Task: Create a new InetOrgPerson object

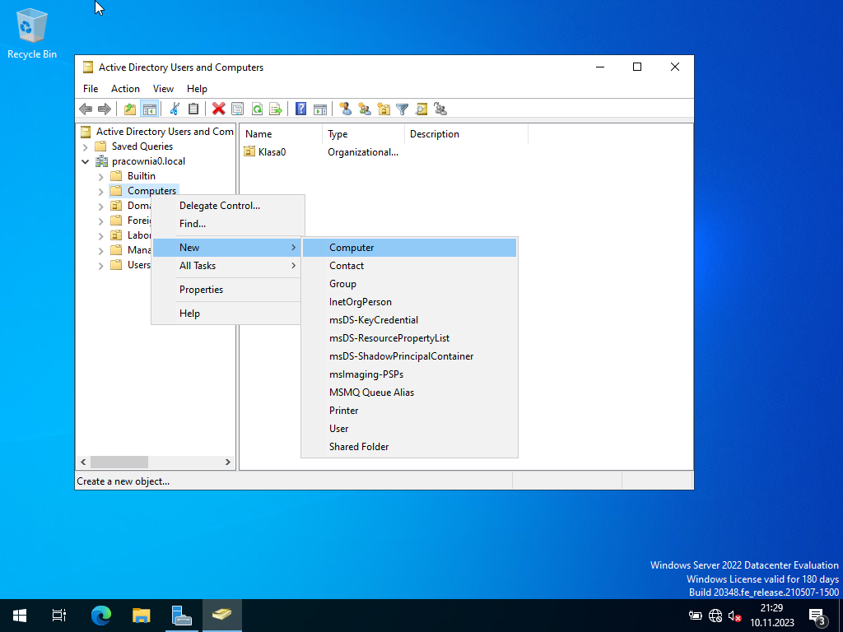Action: (x=409, y=302)
